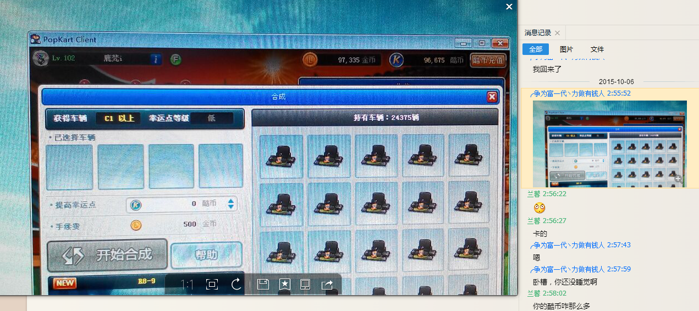The height and width of the screenshot is (311, 699).
Task: Click the 开始合成 button in the PopKart photo
Action: 107,255
